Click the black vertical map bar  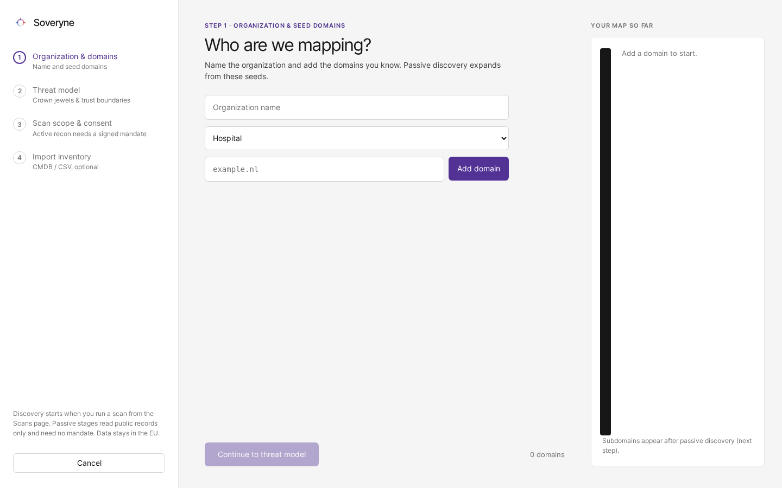(606, 242)
